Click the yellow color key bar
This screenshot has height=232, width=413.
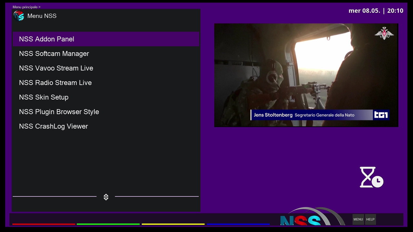(173, 224)
